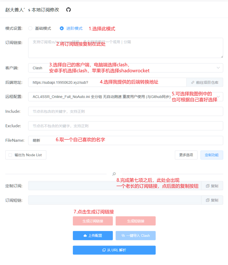Select the 进阶模式 radio button

[x=62, y=28]
